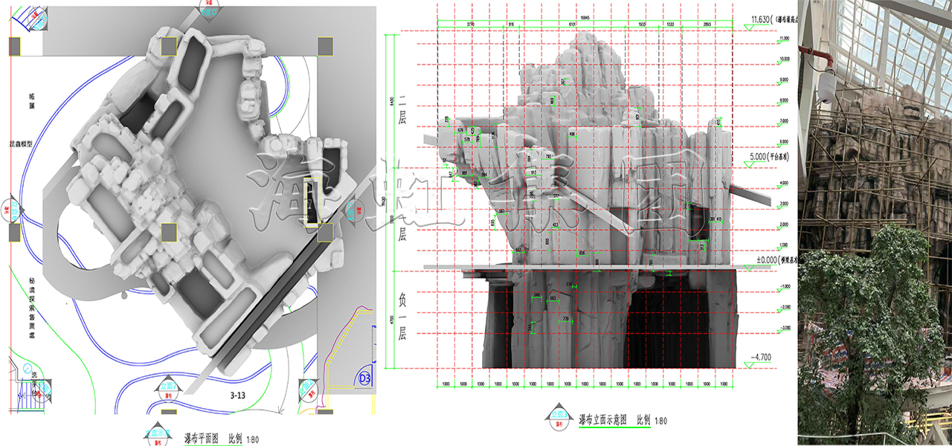Click the 11.630 top elevation level marker
Image resolution: width=952 pixels, height=446 pixels.
click(763, 19)
